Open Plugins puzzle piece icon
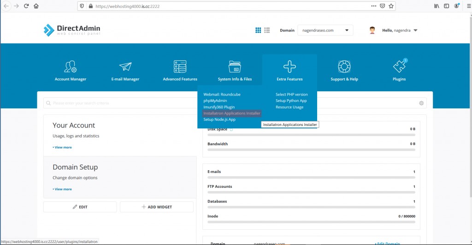 pyautogui.click(x=399, y=66)
